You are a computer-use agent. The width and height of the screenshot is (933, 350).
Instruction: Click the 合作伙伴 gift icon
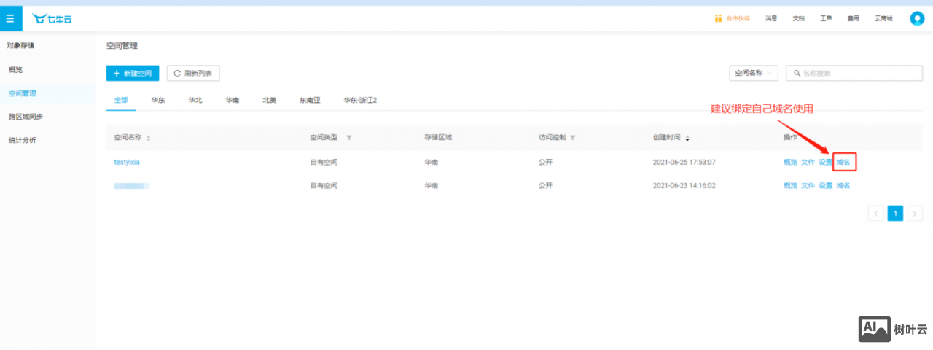click(718, 18)
